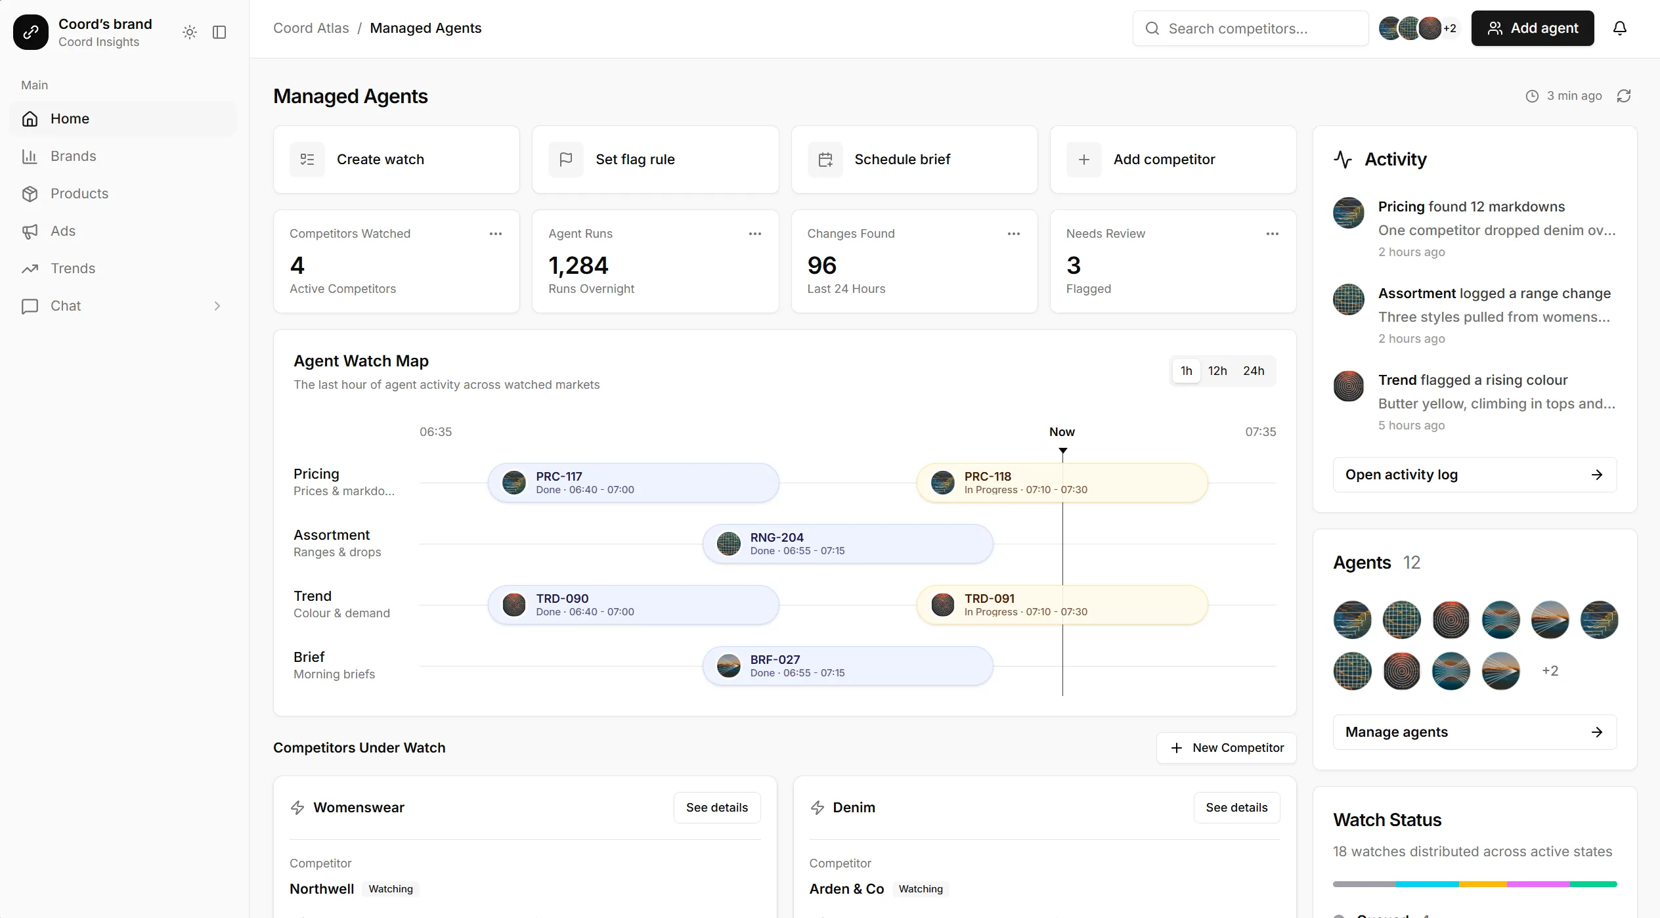Click the Products box icon
Image resolution: width=1660 pixels, height=918 pixels.
click(x=30, y=194)
